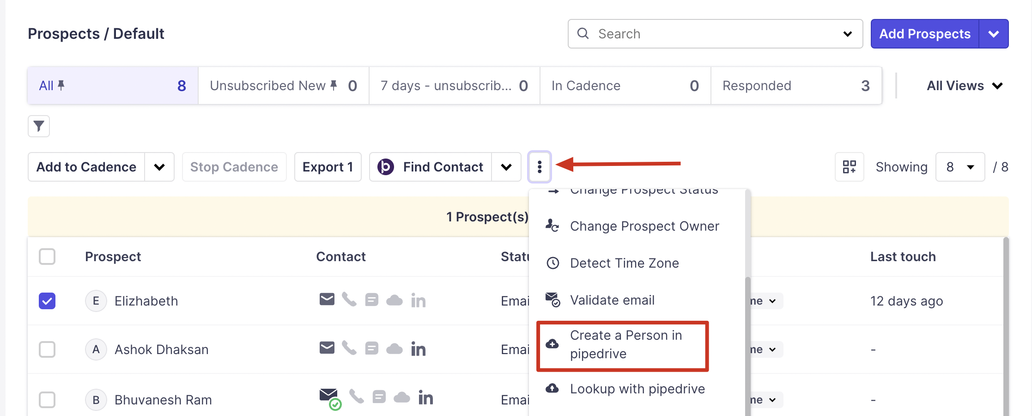Image resolution: width=1032 pixels, height=416 pixels.
Task: Click Ashok Dhaksan's SMS message icon
Action: click(x=371, y=349)
